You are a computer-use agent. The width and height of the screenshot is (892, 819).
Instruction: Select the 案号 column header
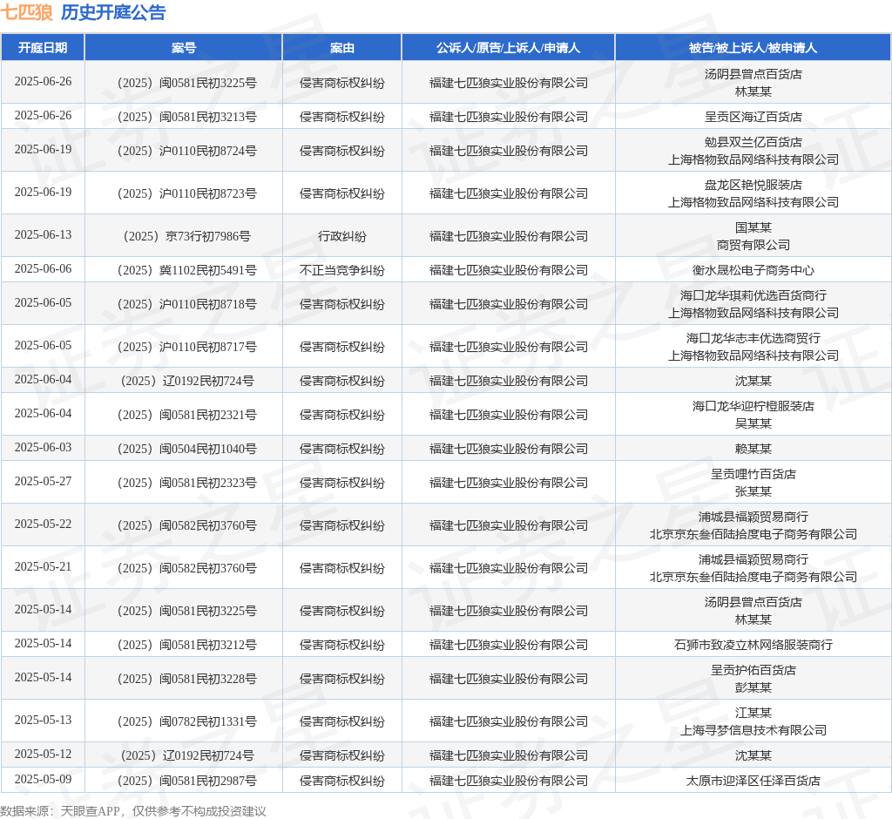pyautogui.click(x=183, y=48)
